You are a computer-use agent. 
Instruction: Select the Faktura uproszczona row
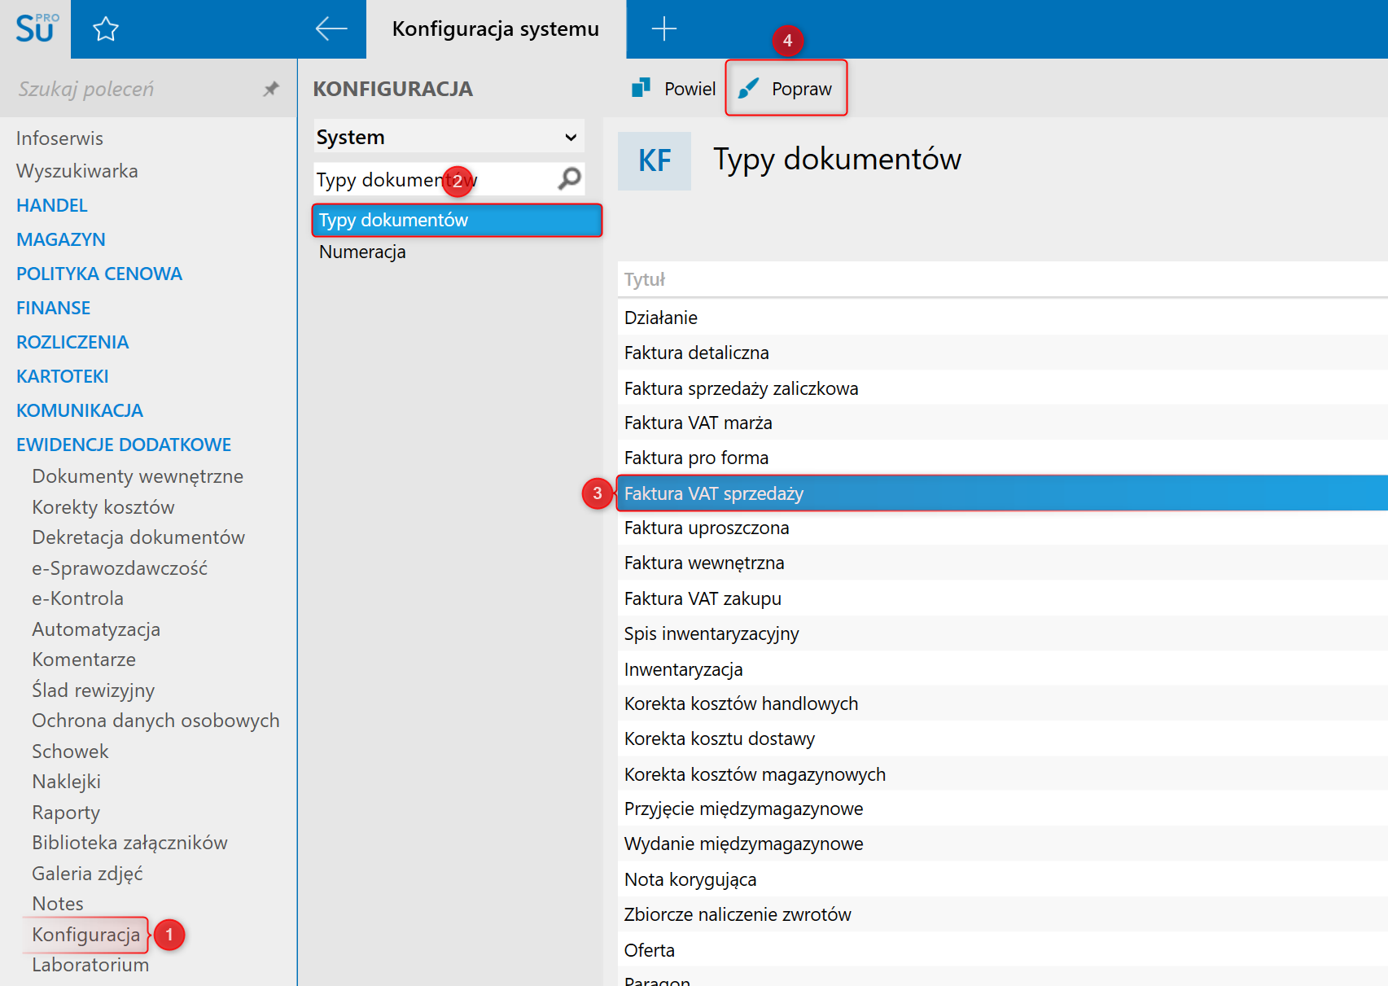tap(1003, 528)
